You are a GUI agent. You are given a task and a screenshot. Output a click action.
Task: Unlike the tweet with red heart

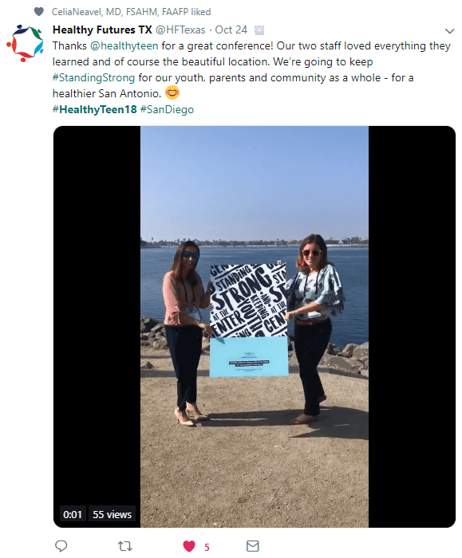pyautogui.click(x=189, y=546)
